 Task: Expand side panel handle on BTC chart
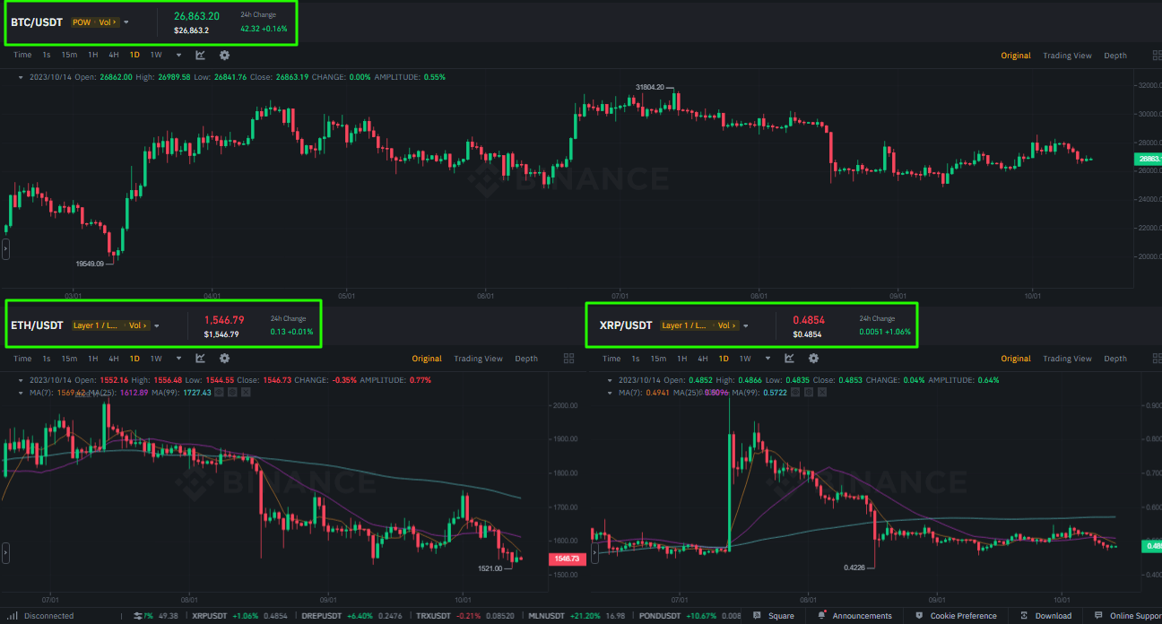point(5,249)
